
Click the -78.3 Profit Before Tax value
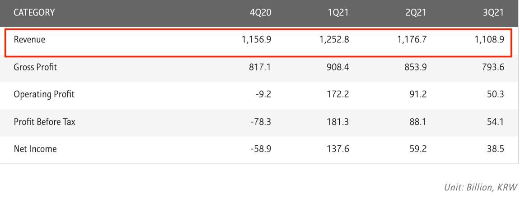tap(260, 122)
